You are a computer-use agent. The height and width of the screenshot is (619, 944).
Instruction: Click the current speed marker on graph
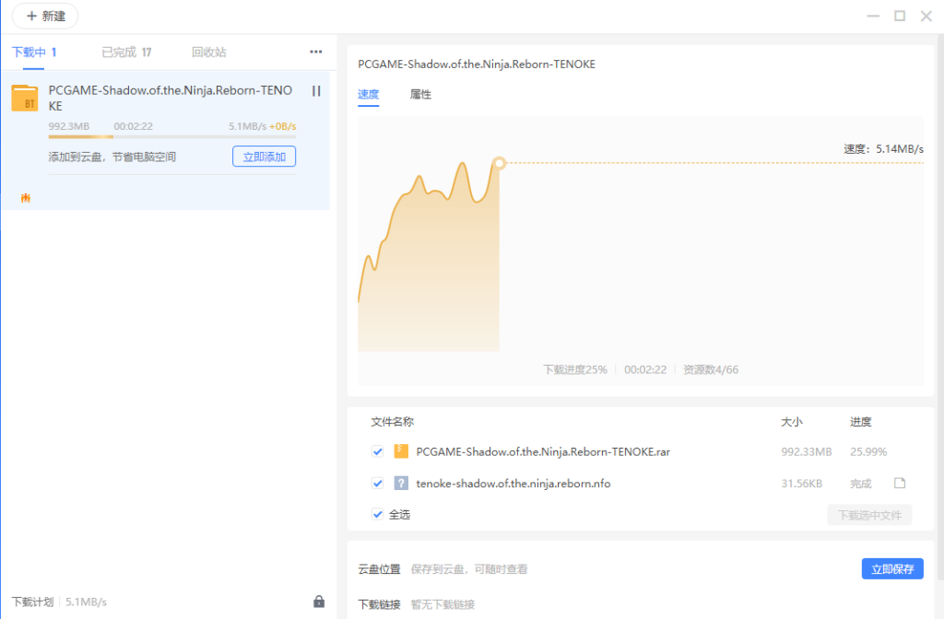pos(499,163)
